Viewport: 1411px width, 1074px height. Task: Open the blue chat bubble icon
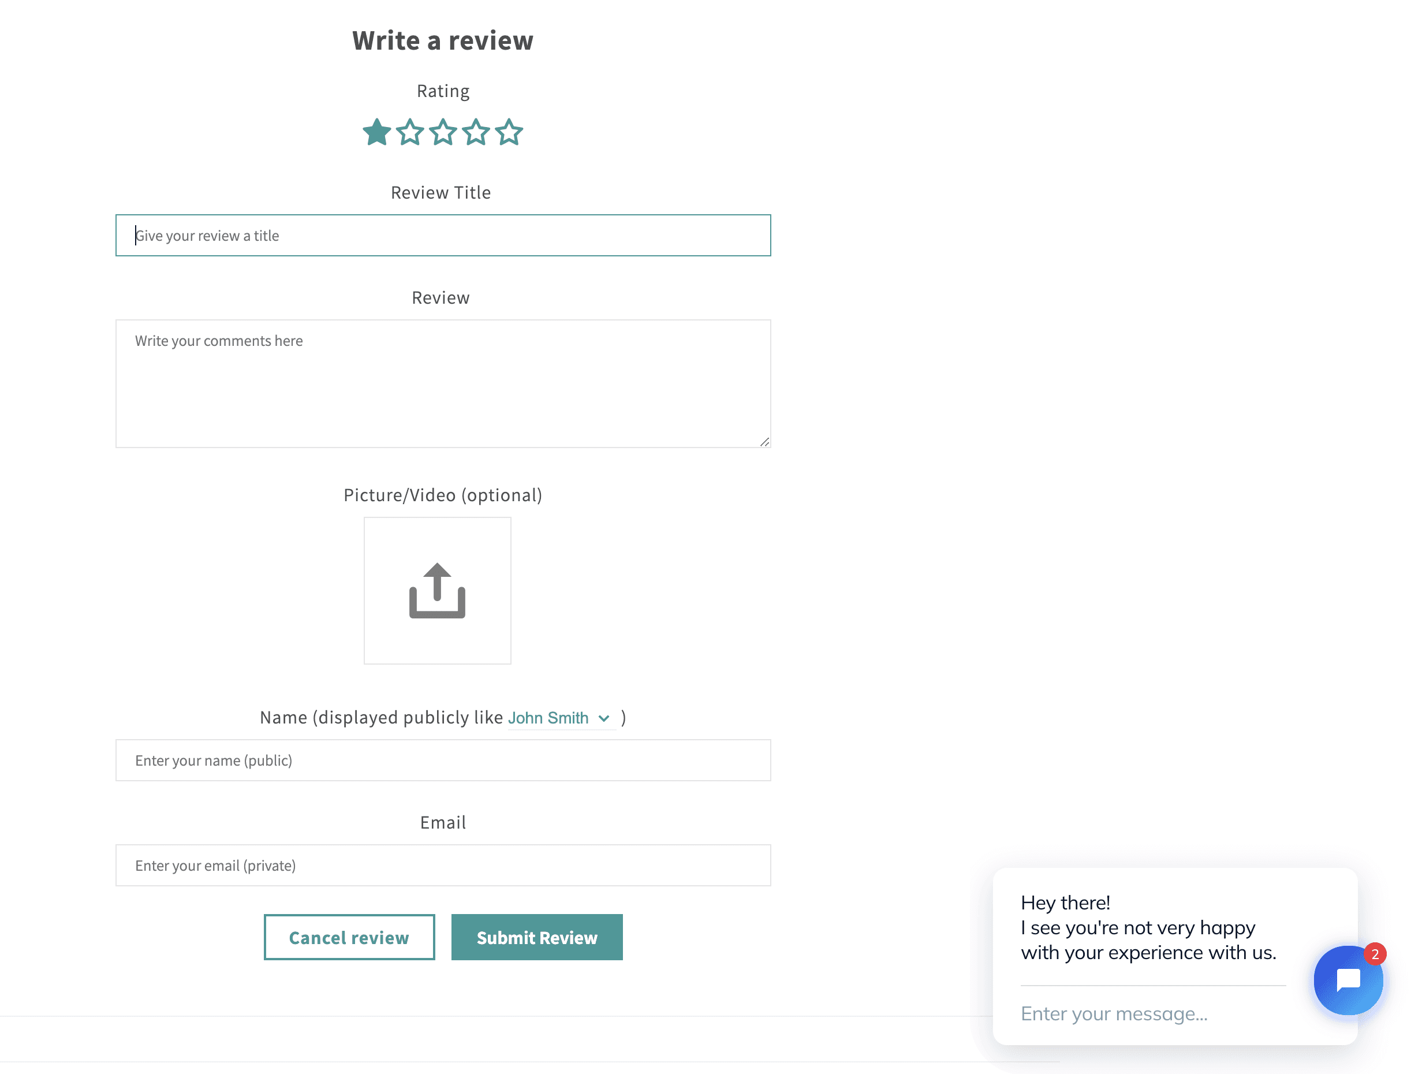(1347, 980)
